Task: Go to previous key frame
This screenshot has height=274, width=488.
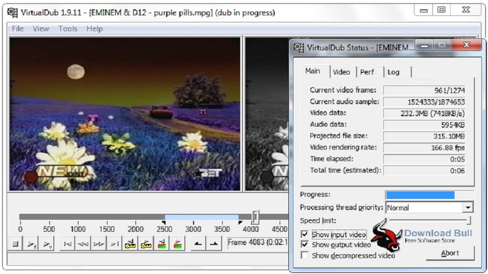Action: pos(131,243)
